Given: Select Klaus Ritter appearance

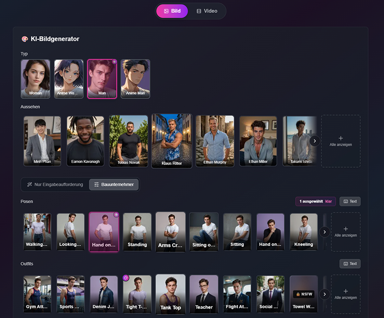Looking at the screenshot, I should [172, 141].
